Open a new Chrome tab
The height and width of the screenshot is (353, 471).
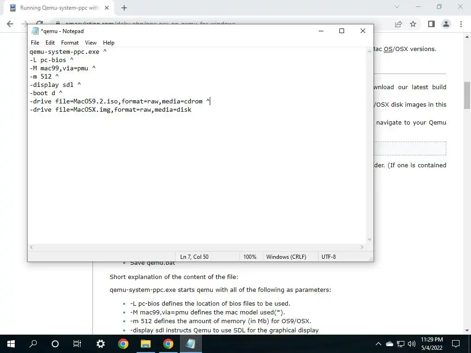124,8
